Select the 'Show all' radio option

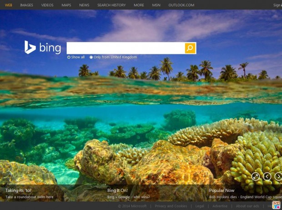click(x=69, y=57)
